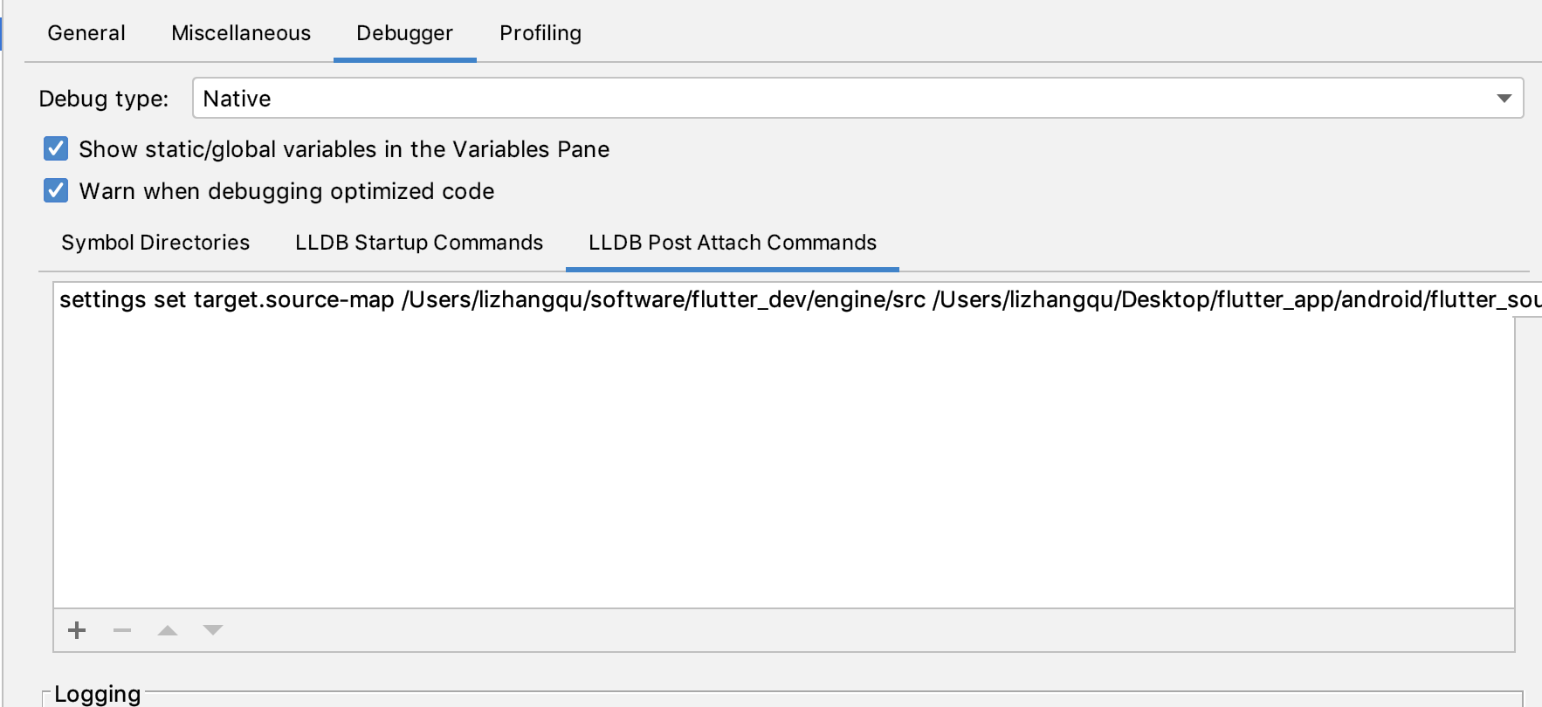1542x707 pixels.
Task: Move command up with up arrow icon
Action: [168, 630]
